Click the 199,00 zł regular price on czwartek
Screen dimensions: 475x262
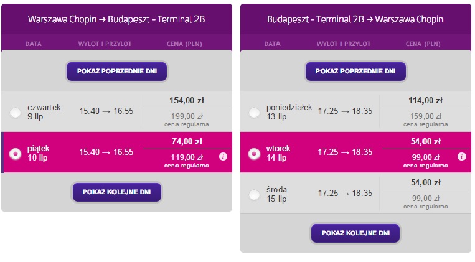pyautogui.click(x=187, y=116)
